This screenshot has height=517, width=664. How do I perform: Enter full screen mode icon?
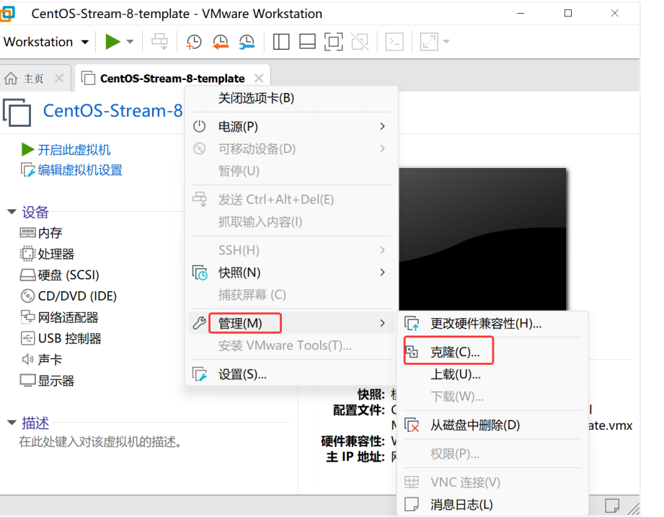tap(334, 42)
